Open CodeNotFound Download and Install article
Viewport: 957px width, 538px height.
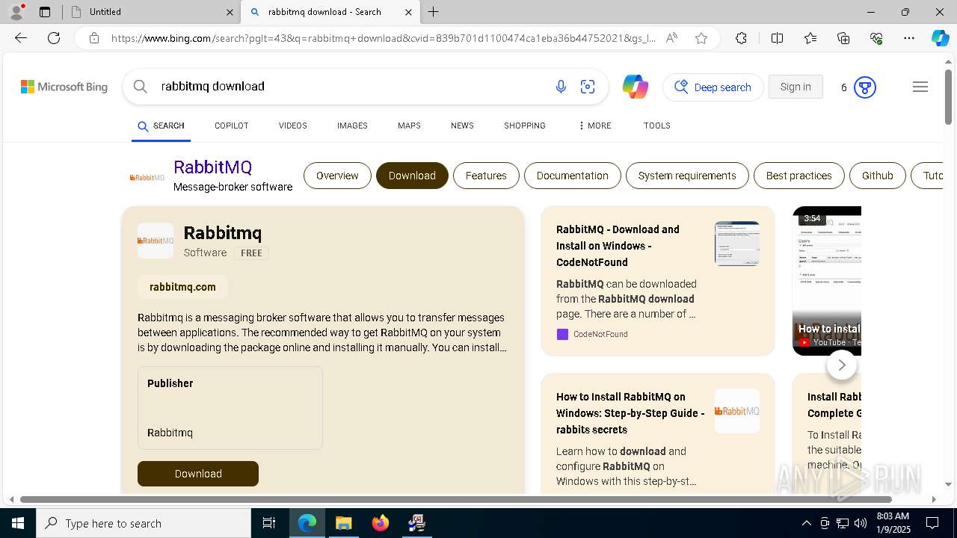[619, 246]
